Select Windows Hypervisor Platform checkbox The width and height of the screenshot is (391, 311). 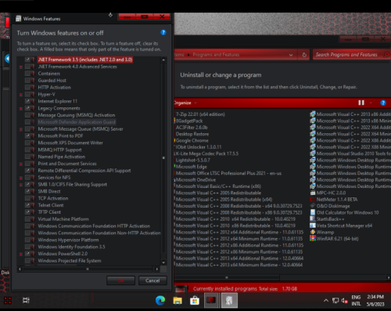coord(27,240)
